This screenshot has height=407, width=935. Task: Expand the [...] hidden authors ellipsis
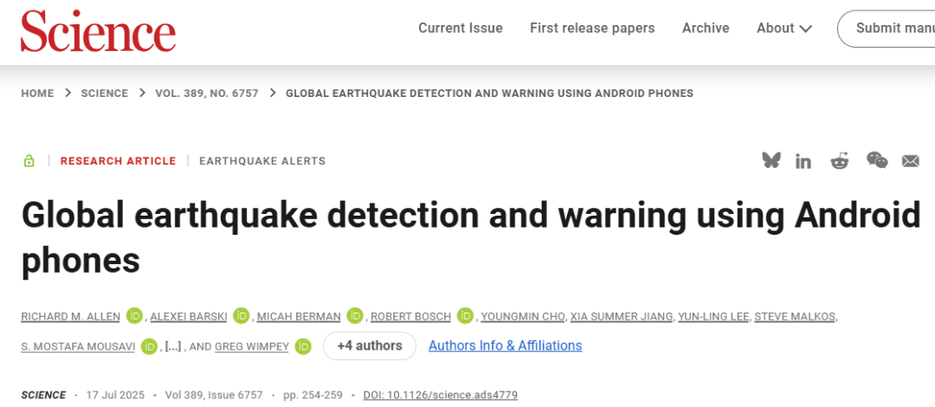172,346
